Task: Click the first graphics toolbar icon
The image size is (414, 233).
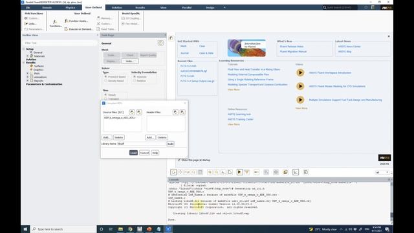Action: tap(173, 172)
